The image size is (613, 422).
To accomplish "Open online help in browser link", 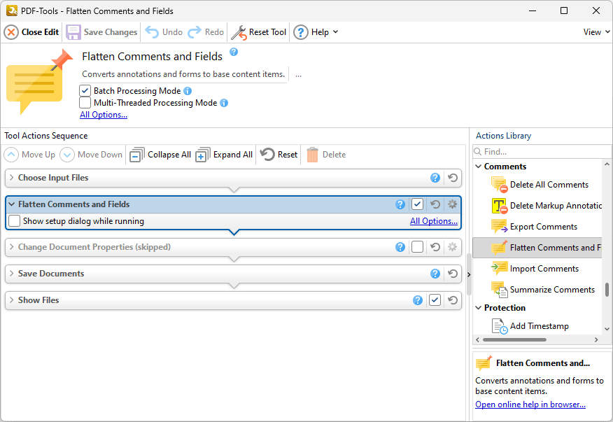I will [x=530, y=405].
